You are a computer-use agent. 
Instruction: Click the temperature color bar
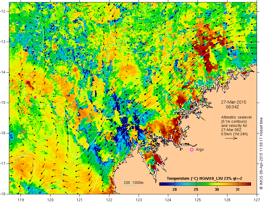[205, 184]
